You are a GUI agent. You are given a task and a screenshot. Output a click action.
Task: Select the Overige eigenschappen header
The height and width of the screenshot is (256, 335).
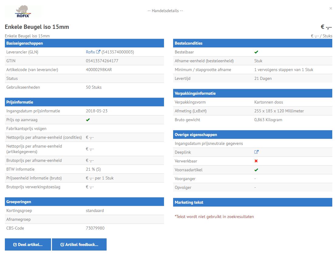coord(252,135)
